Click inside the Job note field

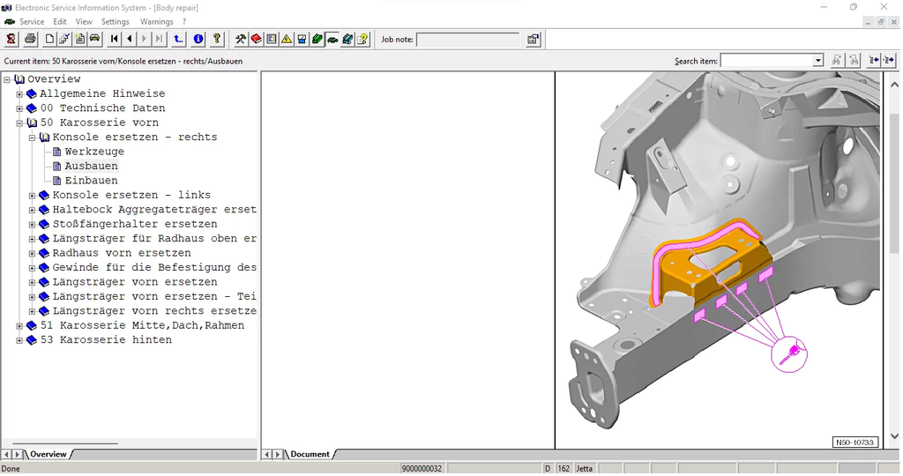pos(467,40)
